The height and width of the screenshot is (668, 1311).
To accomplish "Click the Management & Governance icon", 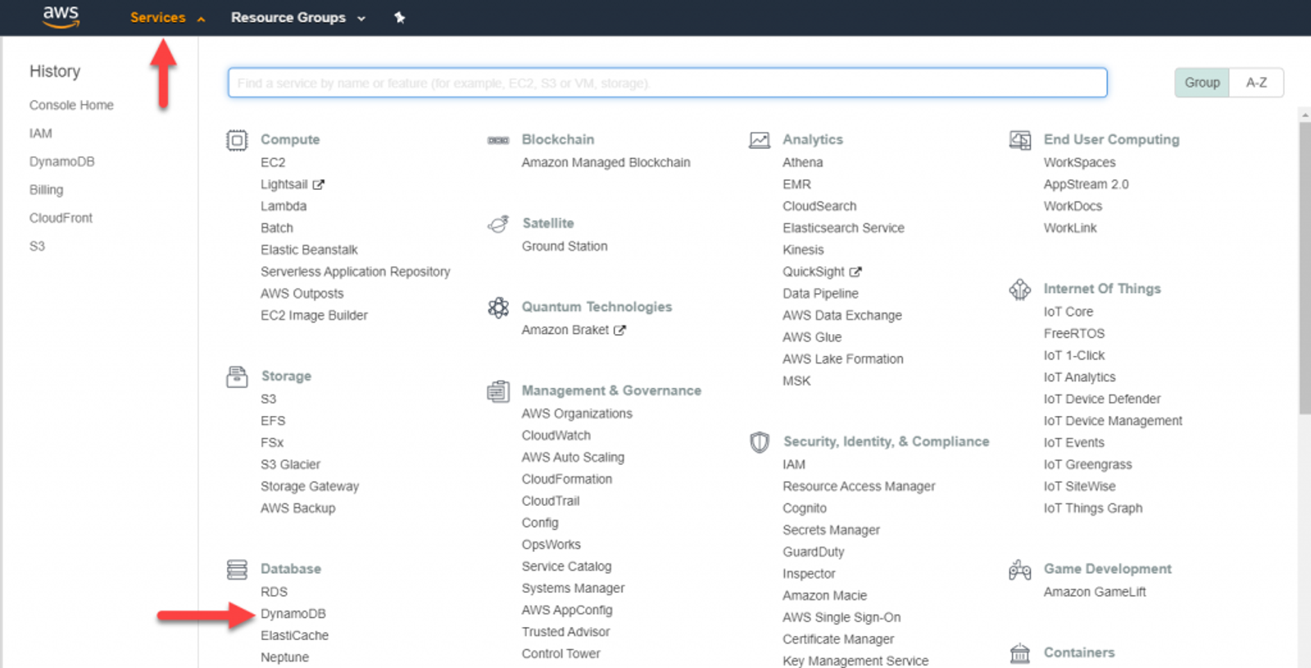I will tap(498, 391).
